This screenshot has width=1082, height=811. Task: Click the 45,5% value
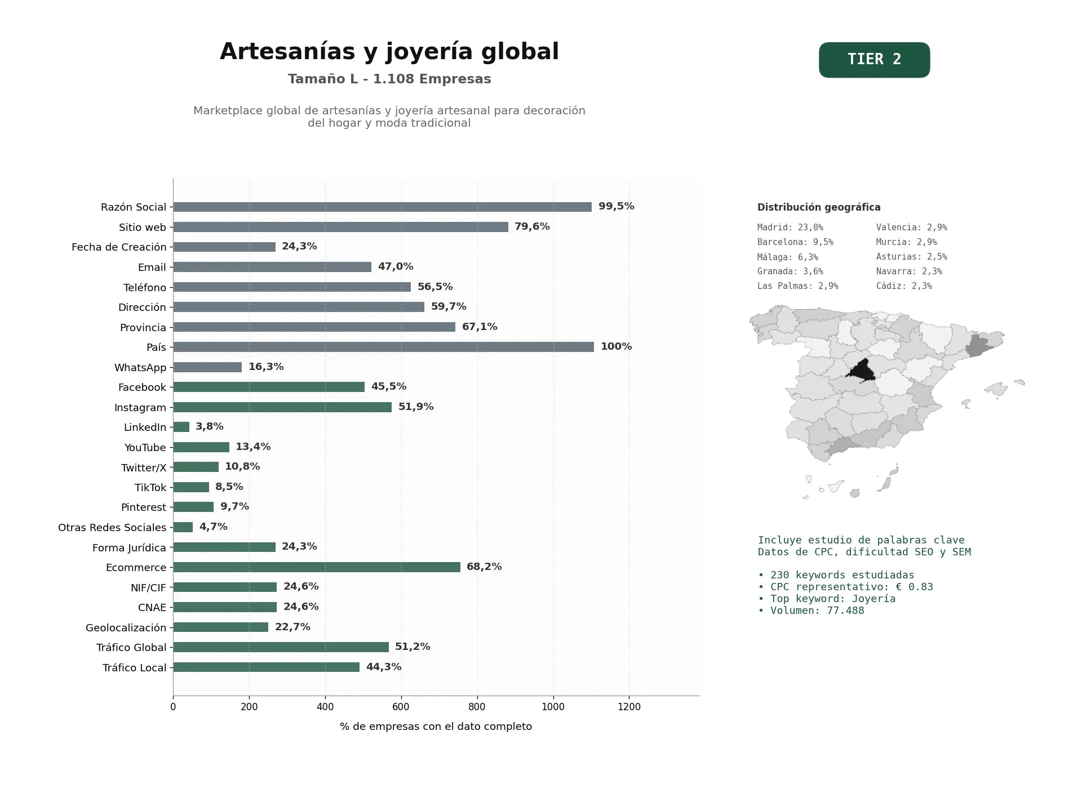pos(389,386)
